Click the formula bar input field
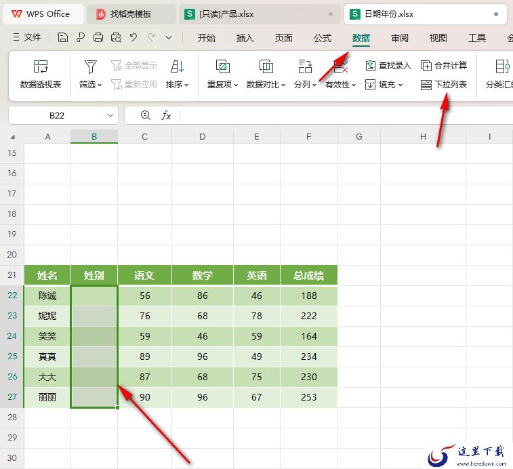 [x=345, y=115]
